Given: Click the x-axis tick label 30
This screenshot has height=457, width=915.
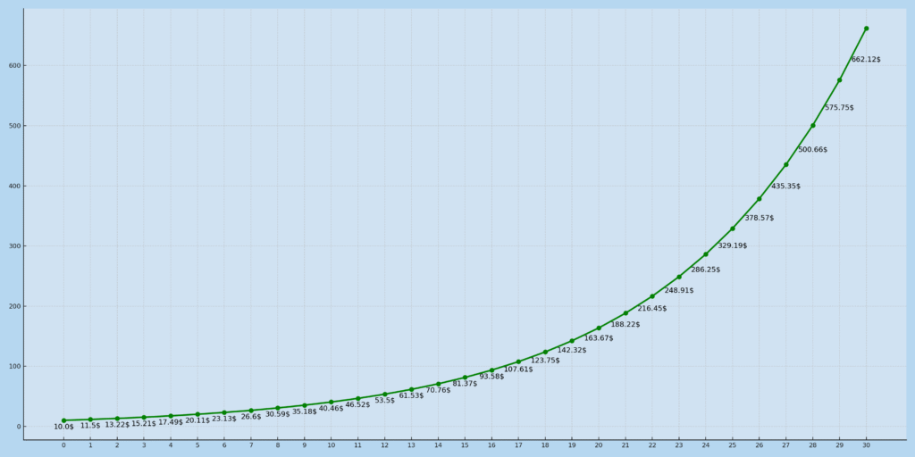Looking at the screenshot, I should click(866, 446).
